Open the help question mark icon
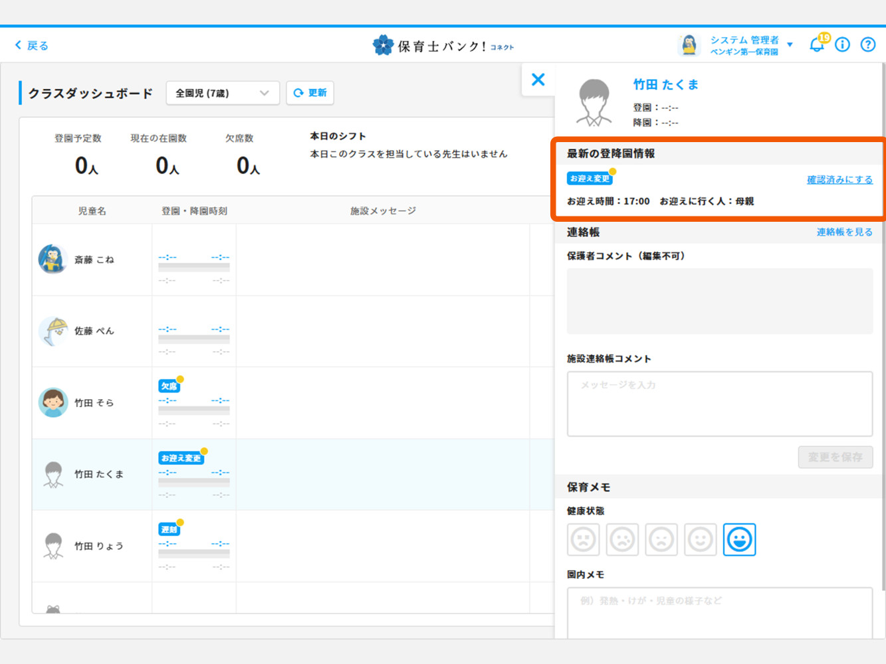Viewport: 886px width, 664px height. [867, 45]
